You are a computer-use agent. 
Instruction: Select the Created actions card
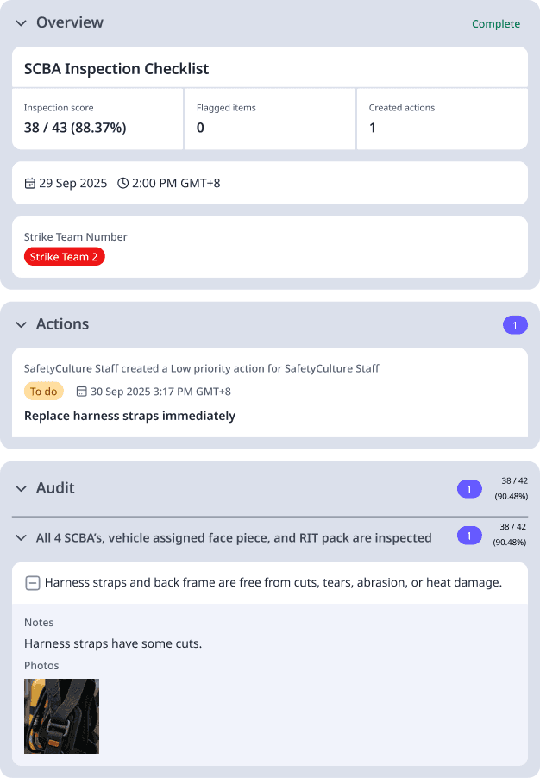tap(442, 118)
